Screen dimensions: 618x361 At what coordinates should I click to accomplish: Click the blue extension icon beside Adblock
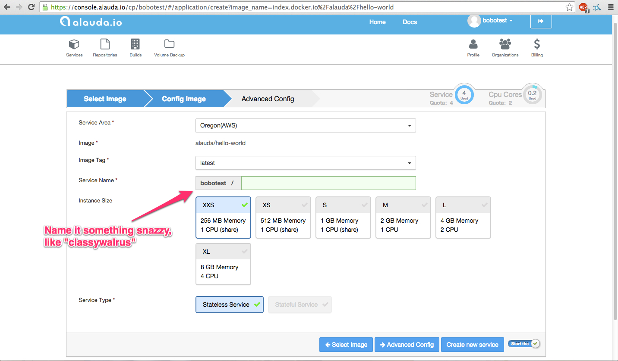597,7
